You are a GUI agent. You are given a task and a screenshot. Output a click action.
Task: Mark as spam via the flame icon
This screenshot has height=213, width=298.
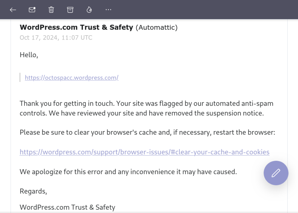[89, 10]
